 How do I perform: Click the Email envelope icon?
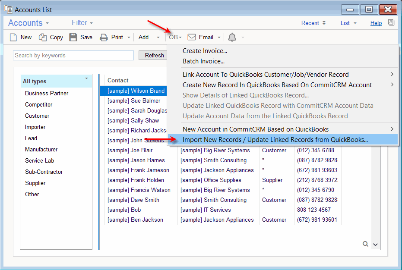(x=192, y=38)
